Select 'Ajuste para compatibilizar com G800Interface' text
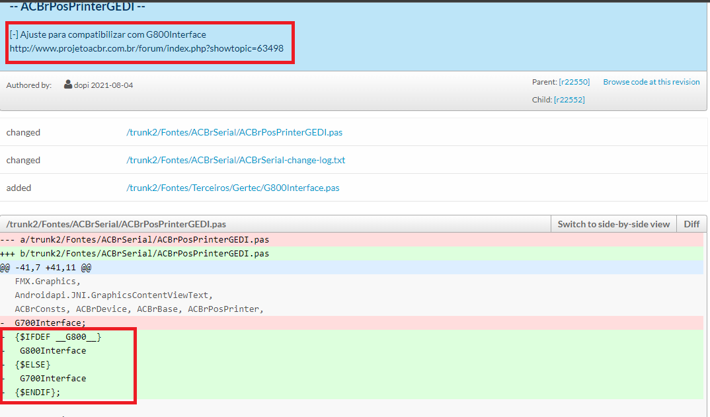This screenshot has width=710, height=417. 113,34
